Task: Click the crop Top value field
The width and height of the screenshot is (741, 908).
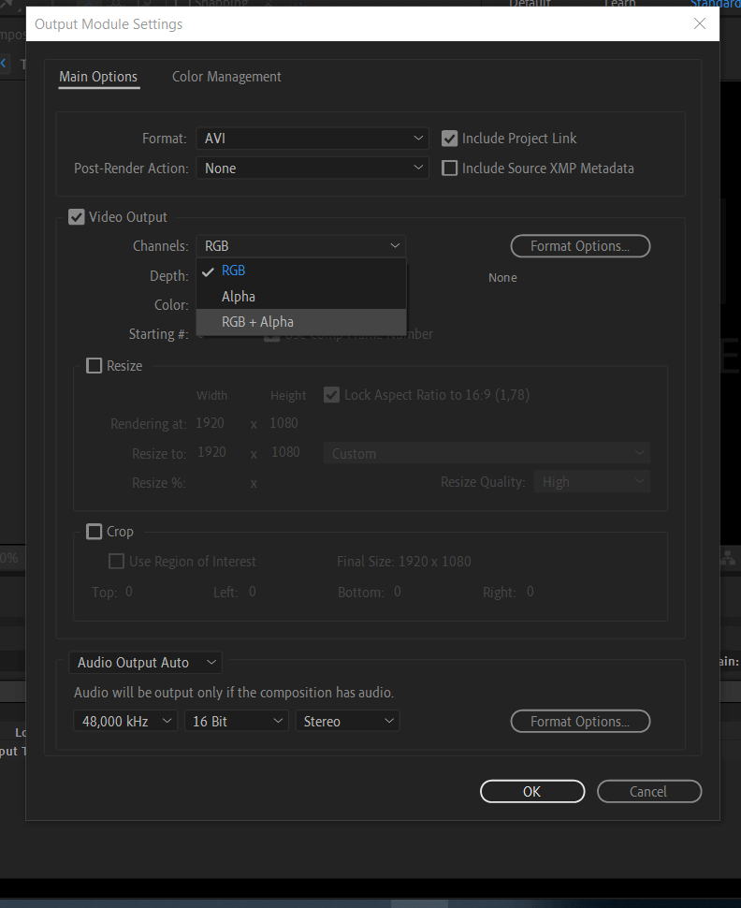Action: (x=129, y=592)
